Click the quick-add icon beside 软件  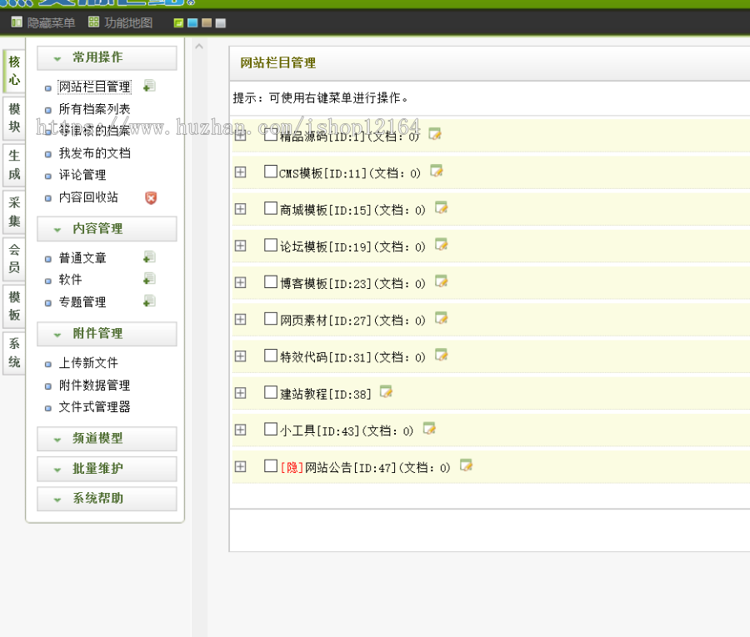pyautogui.click(x=148, y=280)
